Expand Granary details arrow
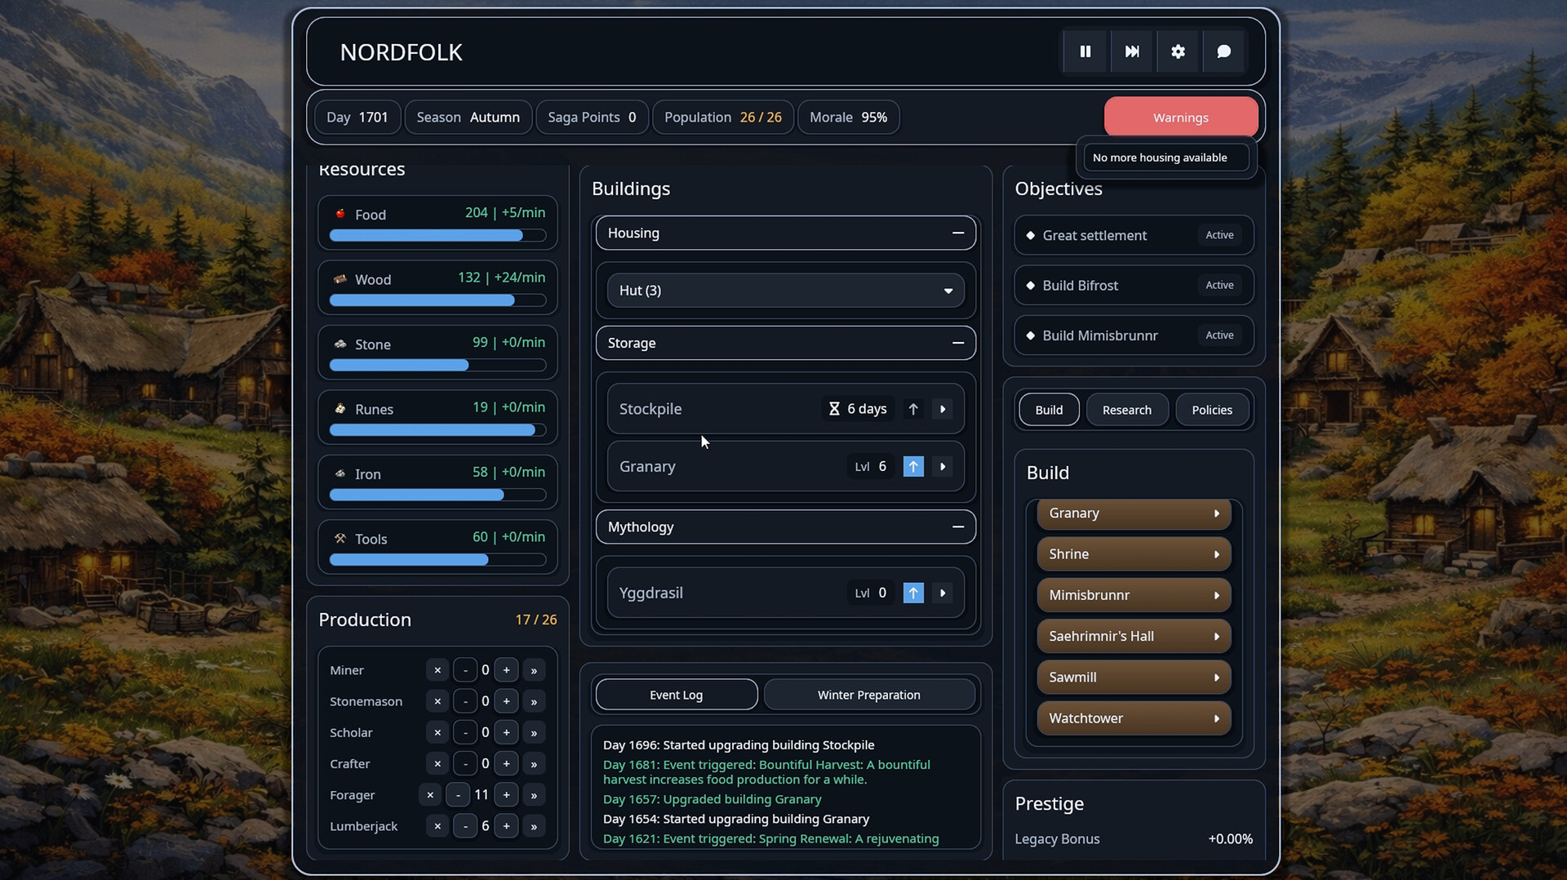The width and height of the screenshot is (1567, 880). coord(943,466)
